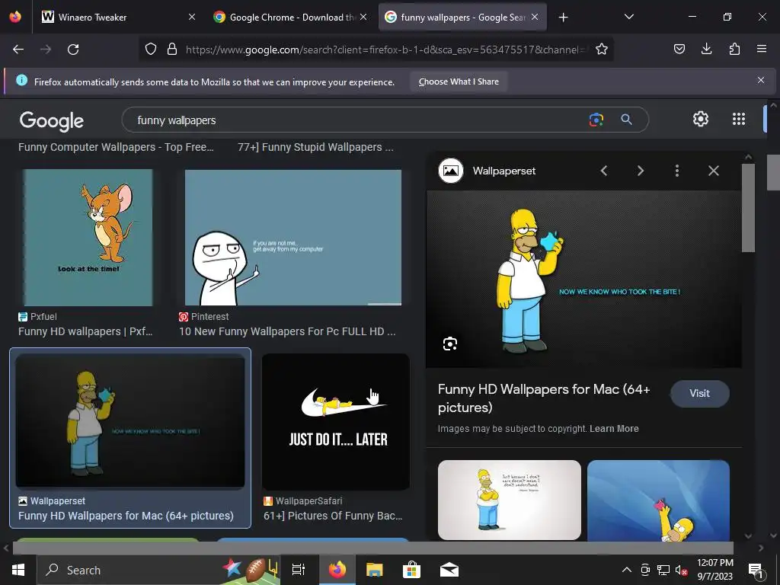This screenshot has width=780, height=585.
Task: Close the Winaero Tweaker tab
Action: 192,17
